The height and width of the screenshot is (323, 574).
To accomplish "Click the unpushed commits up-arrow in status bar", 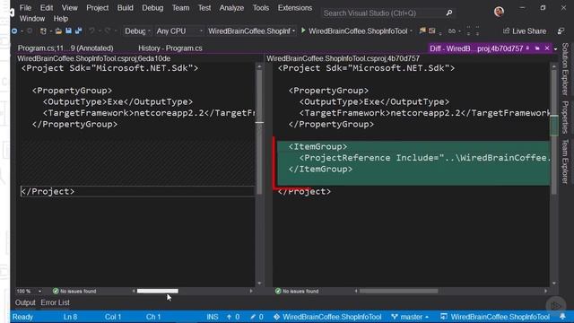I will tap(229, 317).
